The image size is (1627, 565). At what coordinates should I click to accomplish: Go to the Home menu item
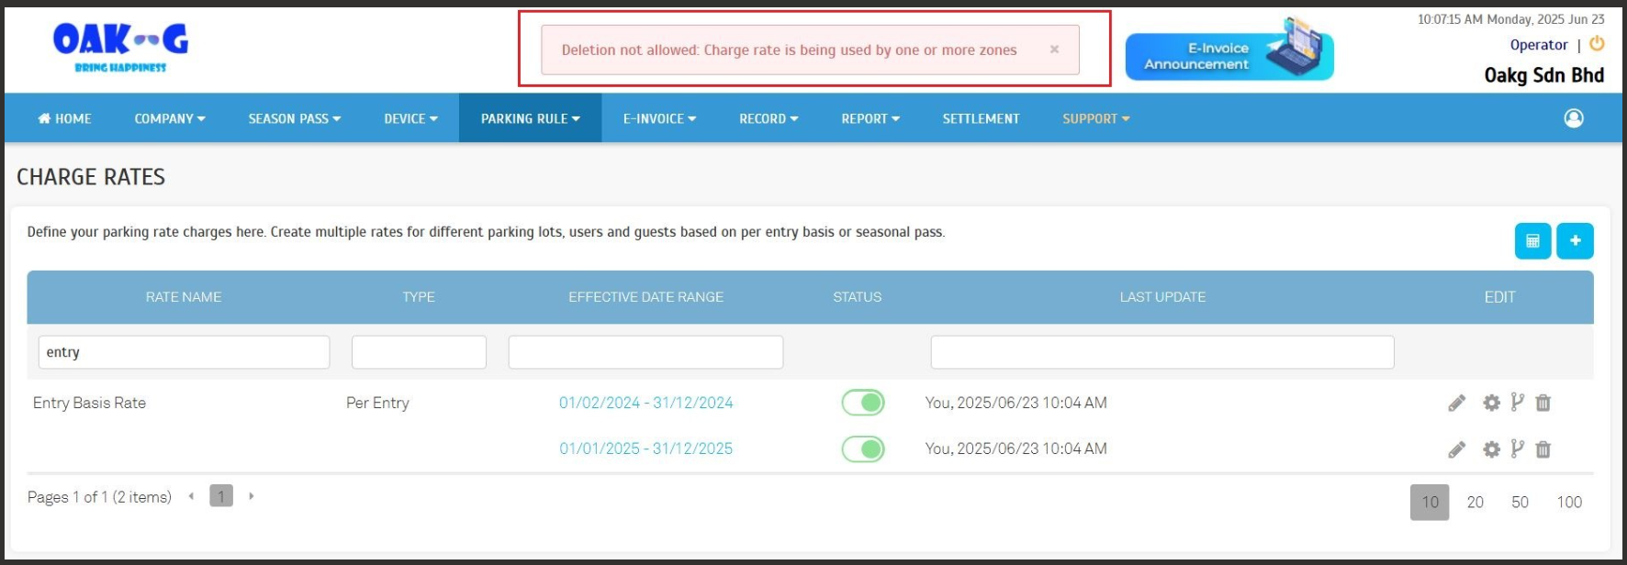pyautogui.click(x=64, y=118)
